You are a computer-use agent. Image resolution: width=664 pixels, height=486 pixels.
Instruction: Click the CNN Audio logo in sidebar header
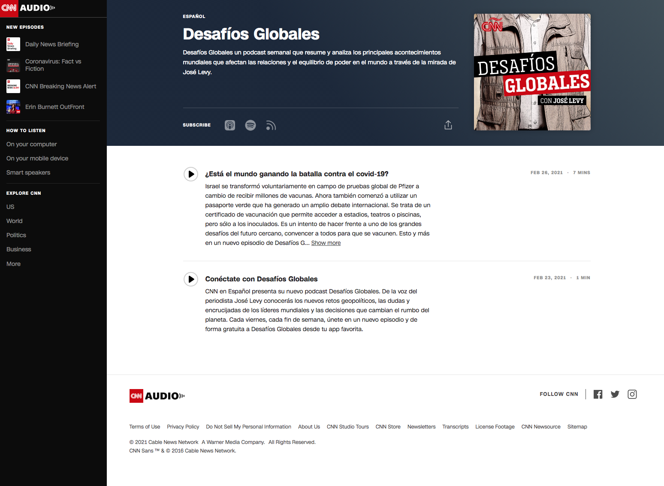[x=28, y=8]
